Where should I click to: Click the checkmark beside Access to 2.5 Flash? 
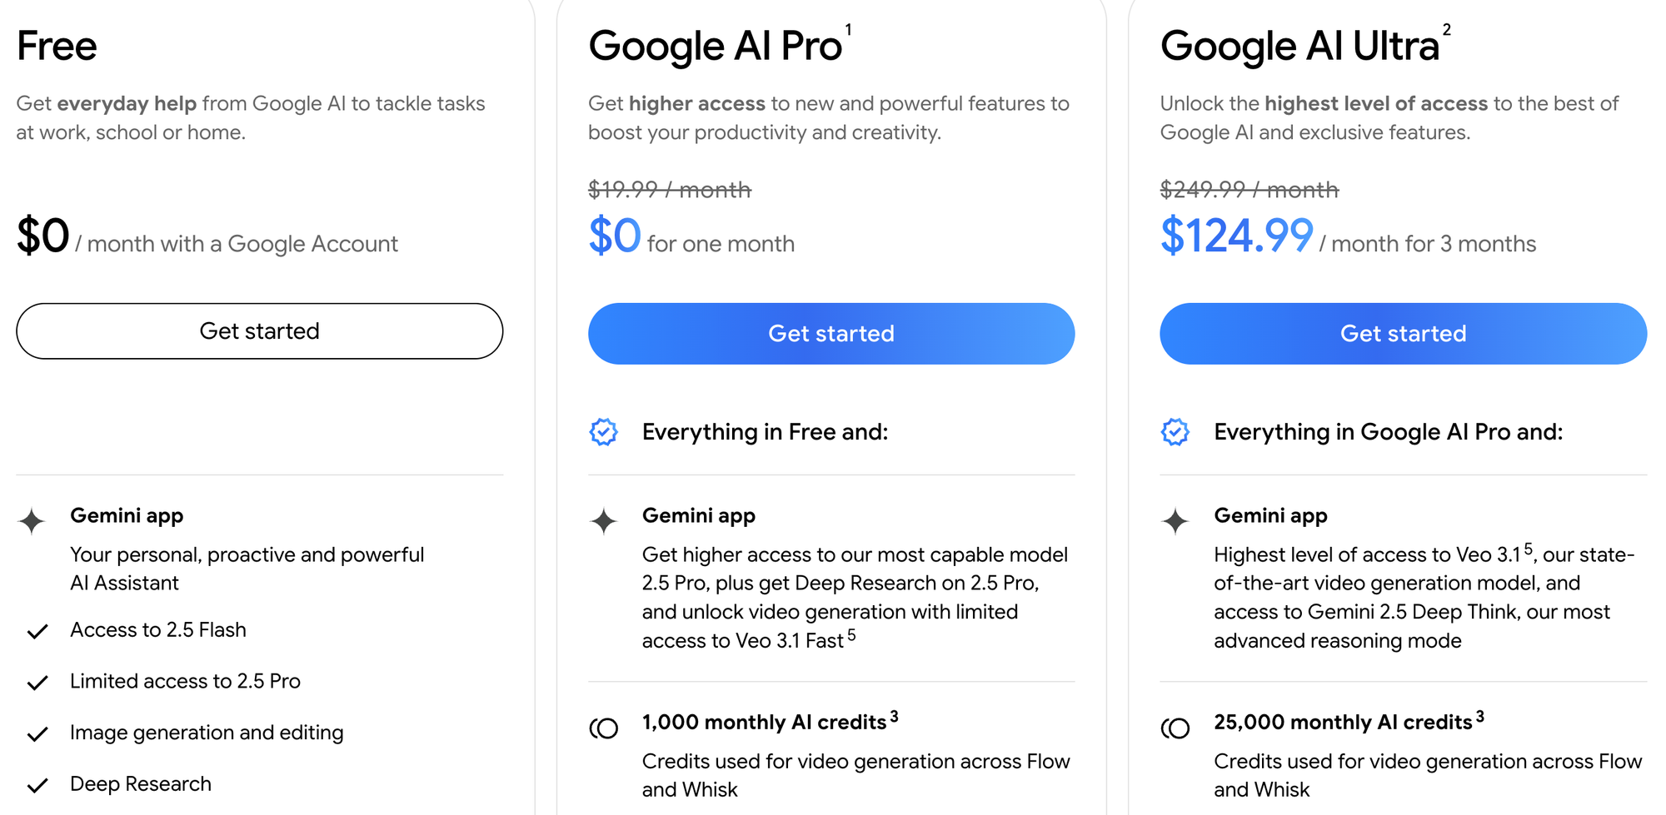(37, 631)
